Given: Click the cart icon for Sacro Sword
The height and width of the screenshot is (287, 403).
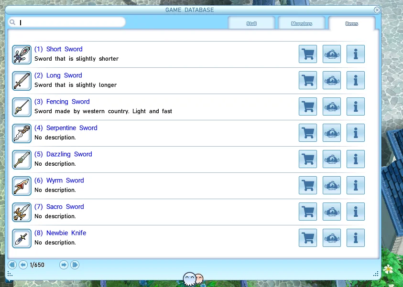Looking at the screenshot, I should [x=308, y=212].
